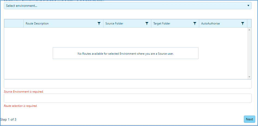Focus the field above Source Environment error
The width and height of the screenshot is (258, 126).
pos(128,84)
